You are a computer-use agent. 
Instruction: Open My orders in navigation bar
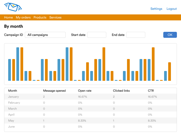click(23, 17)
